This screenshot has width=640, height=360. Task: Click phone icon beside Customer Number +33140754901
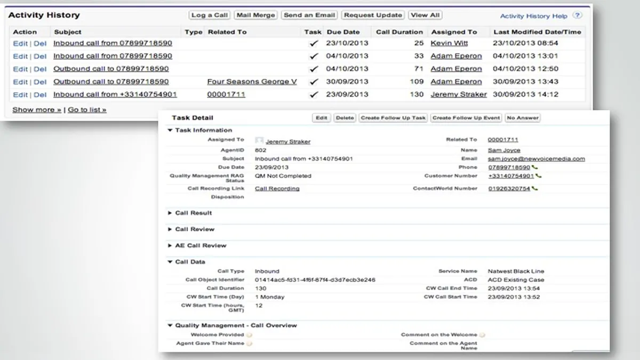(538, 176)
